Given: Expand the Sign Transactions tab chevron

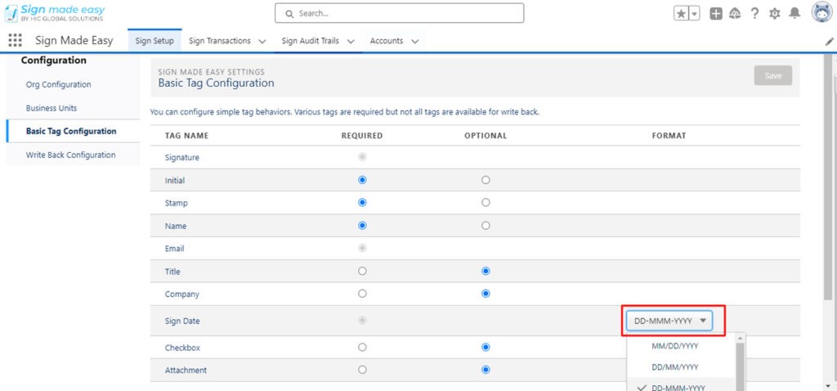Looking at the screenshot, I should pos(262,41).
